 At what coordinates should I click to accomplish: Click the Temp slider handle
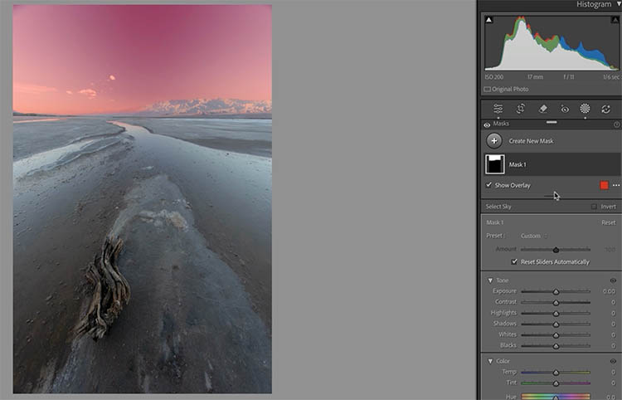click(x=556, y=373)
